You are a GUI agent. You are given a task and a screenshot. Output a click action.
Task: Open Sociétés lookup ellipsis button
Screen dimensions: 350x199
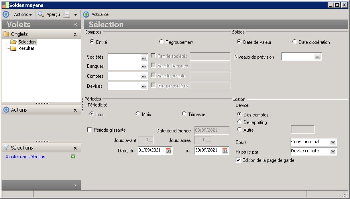pos(144,58)
